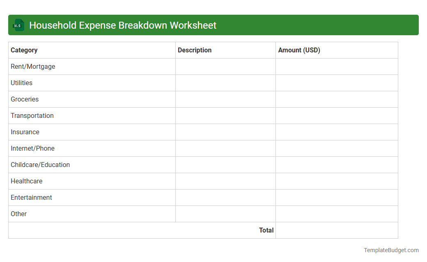Click the Other row label

[19, 214]
